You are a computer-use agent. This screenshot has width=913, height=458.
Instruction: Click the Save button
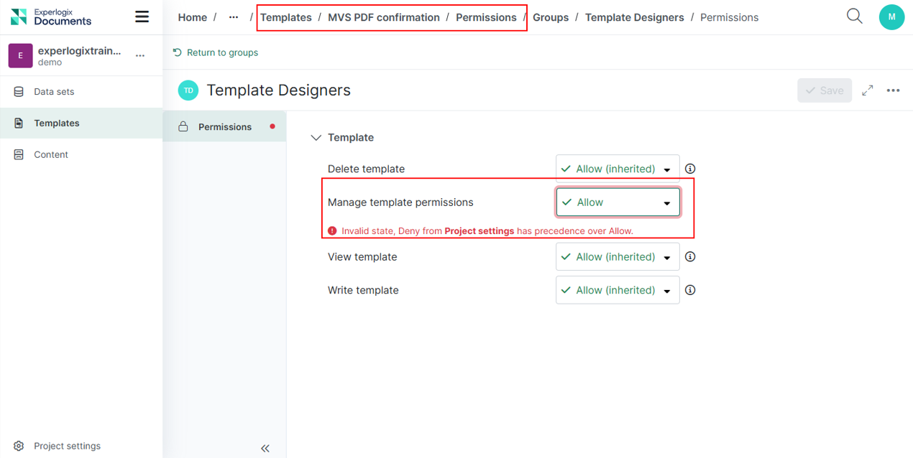(825, 90)
